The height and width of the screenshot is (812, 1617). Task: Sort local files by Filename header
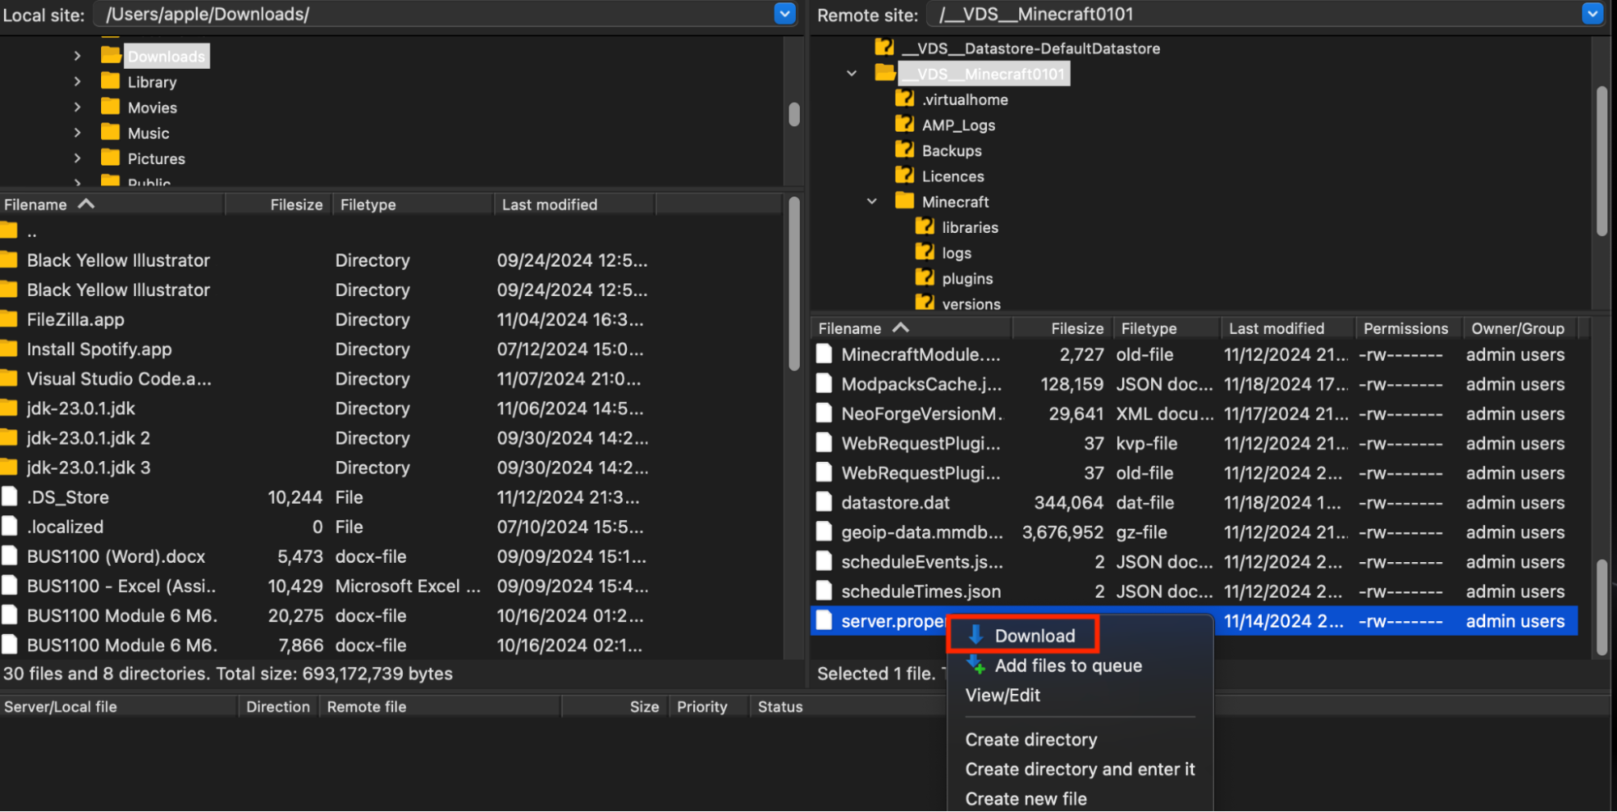tap(36, 204)
